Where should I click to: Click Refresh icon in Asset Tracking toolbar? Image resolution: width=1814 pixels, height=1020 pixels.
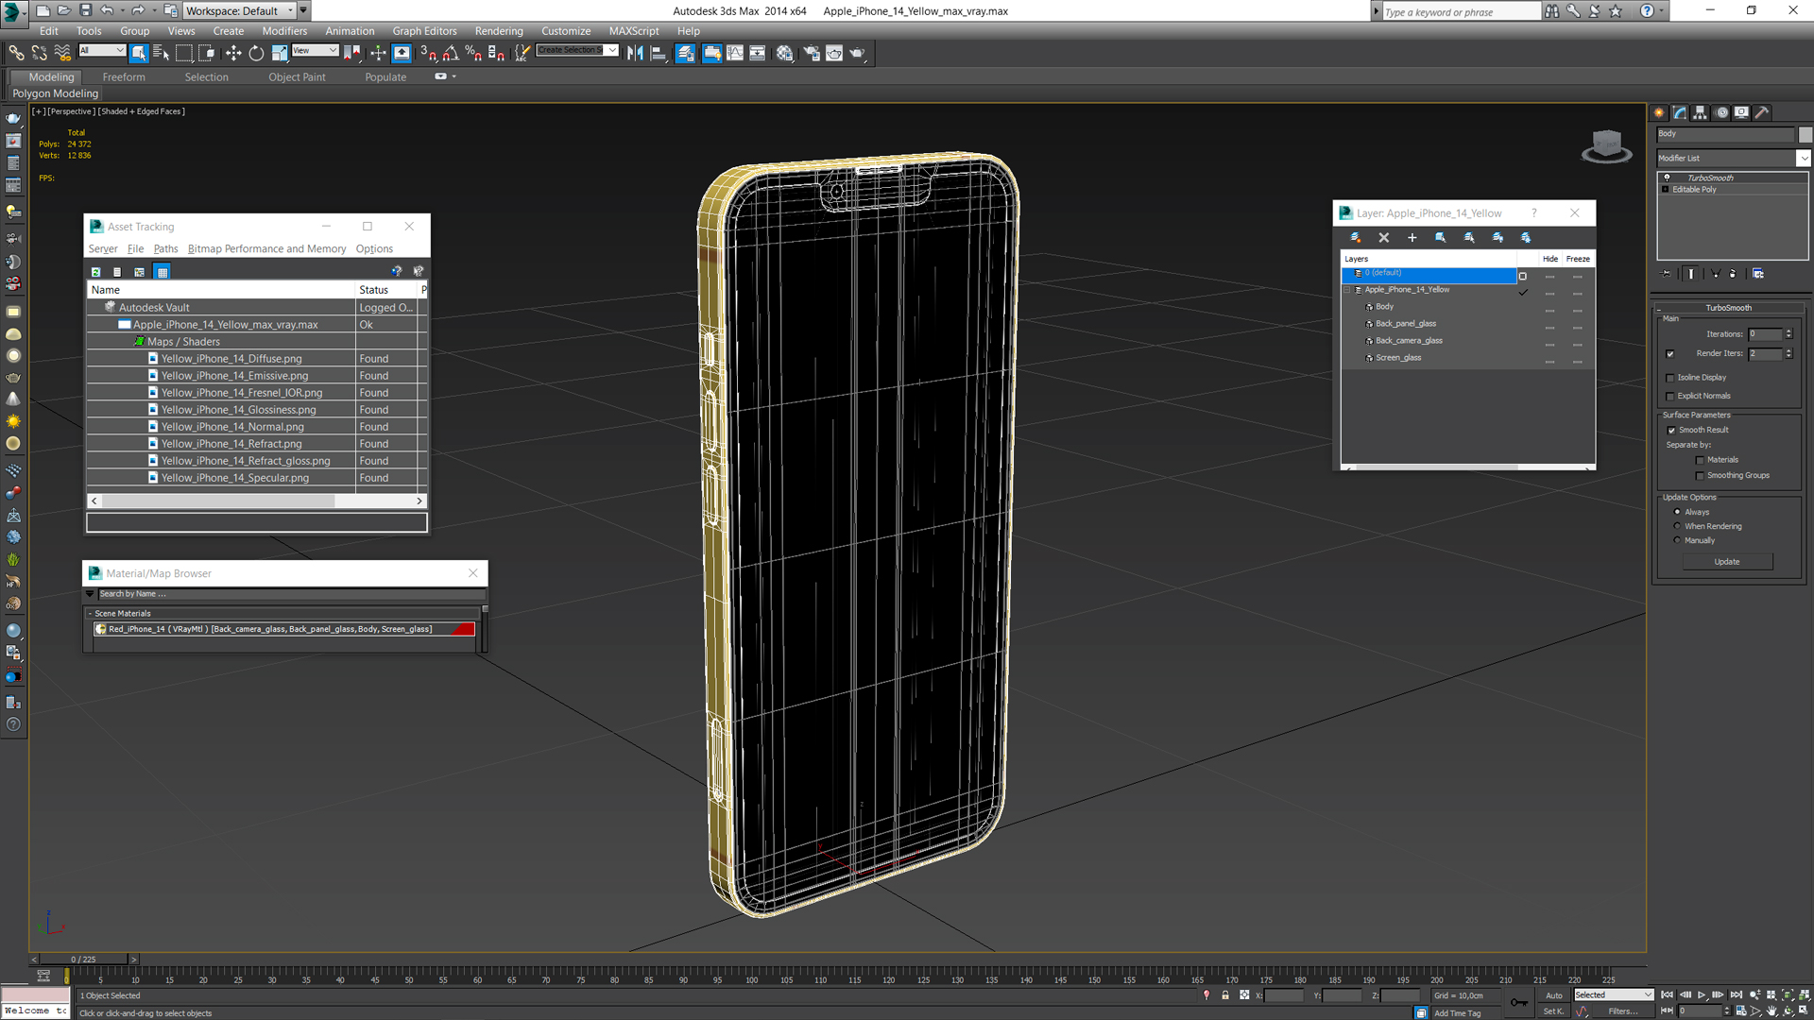[x=95, y=272]
